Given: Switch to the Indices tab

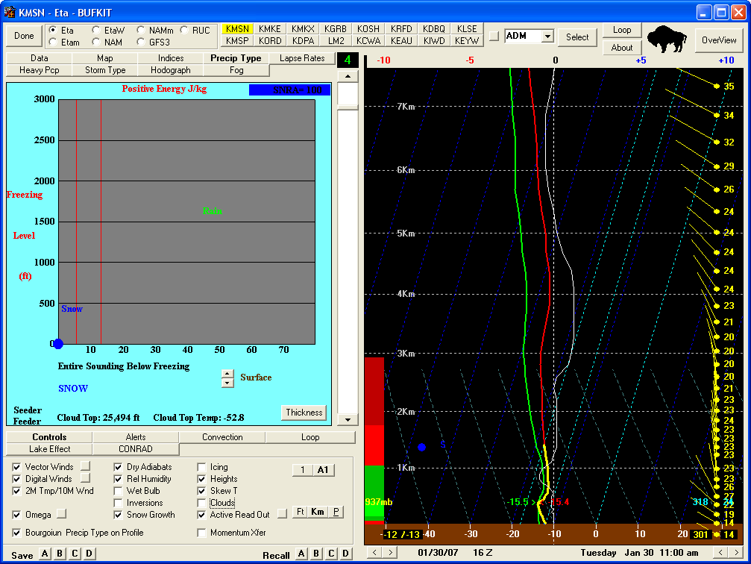Looking at the screenshot, I should pyautogui.click(x=171, y=58).
